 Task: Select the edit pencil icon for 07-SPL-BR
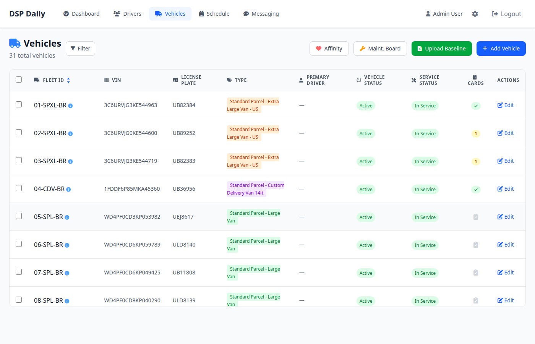tap(500, 272)
